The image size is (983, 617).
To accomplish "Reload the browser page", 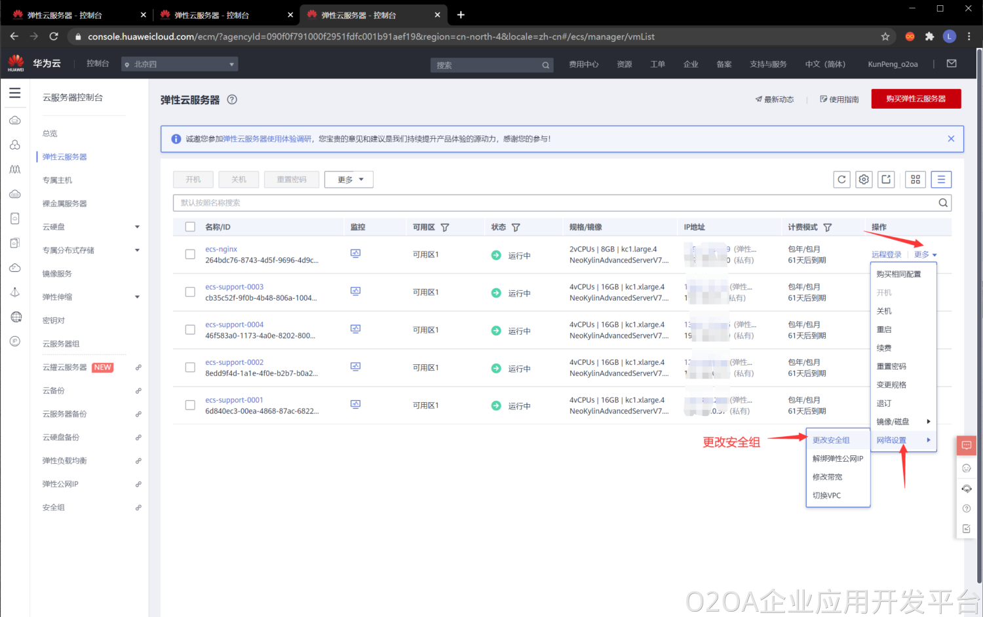I will pyautogui.click(x=54, y=37).
